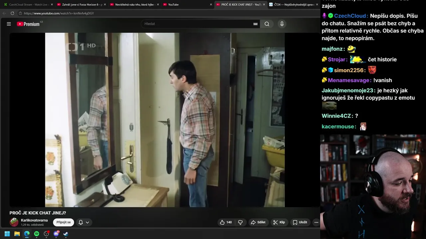Image resolution: width=426 pixels, height=239 pixels.
Task: Expand the notification options chevron
Action: click(88, 222)
